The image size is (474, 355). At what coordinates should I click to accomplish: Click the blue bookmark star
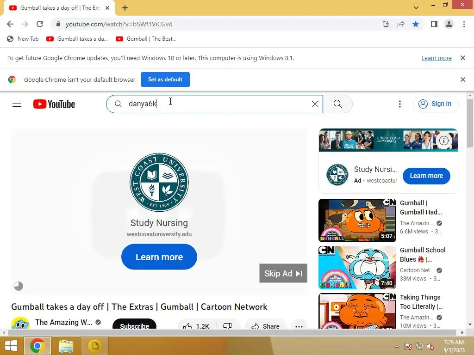click(416, 24)
